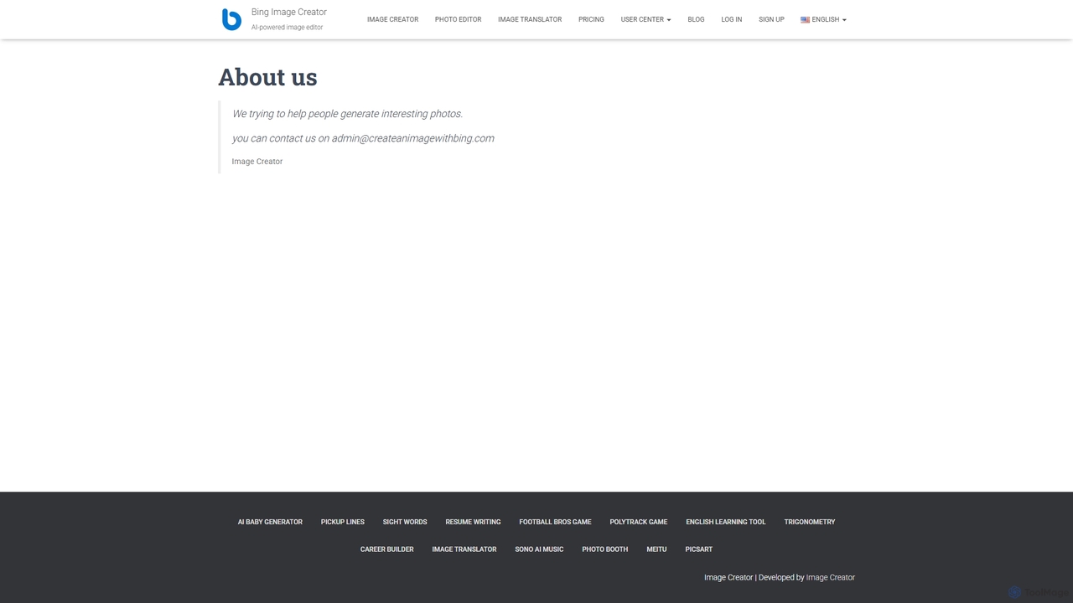Open Pickup Lines footer link
Viewport: 1073px width, 603px height.
[343, 522]
